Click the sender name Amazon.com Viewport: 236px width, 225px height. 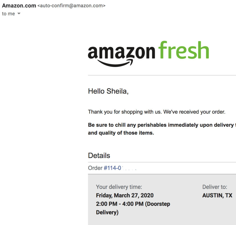point(19,6)
